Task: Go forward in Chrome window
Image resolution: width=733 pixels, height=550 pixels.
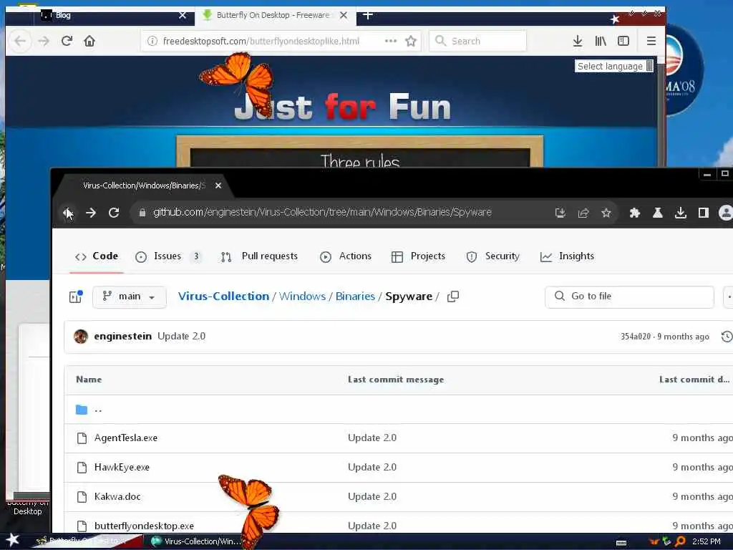Action: [91, 213]
